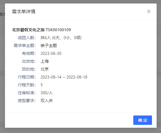Click the order number TSK00100109
The width and height of the screenshot is (161, 133).
click(58, 30)
